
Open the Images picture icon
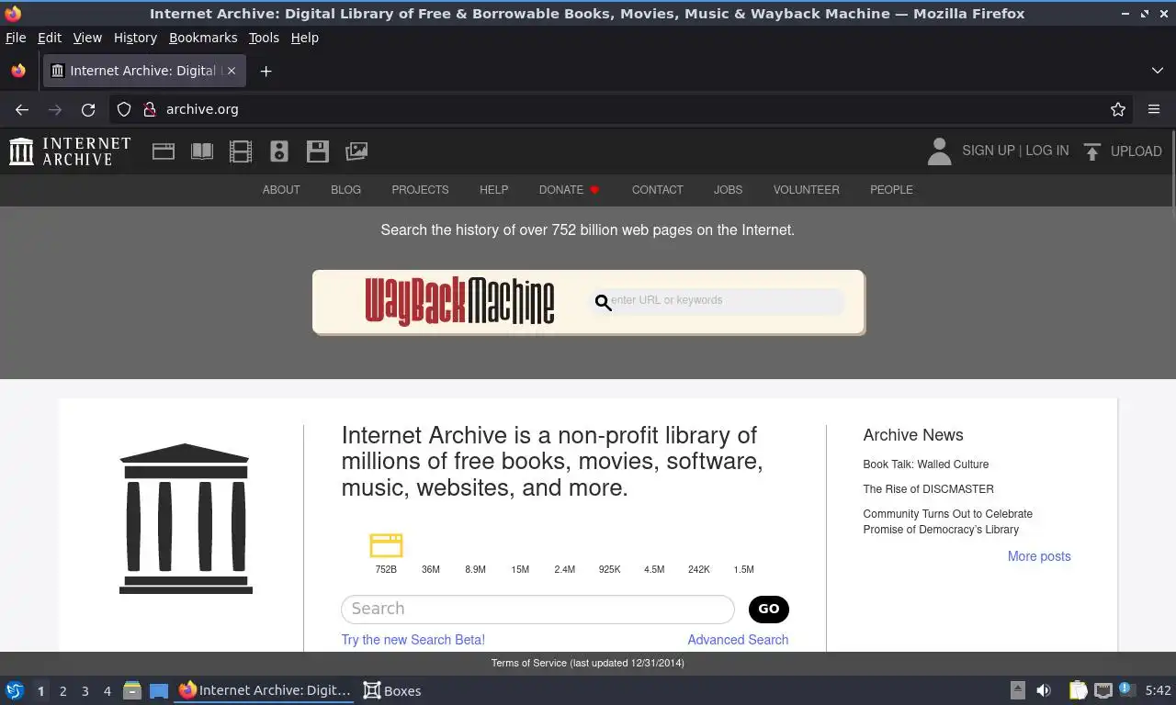click(x=356, y=151)
